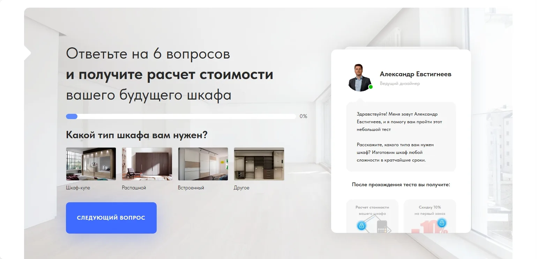This screenshot has height=259, width=537.
Task: Click the Шкаф-купе caption text
Action: [78, 188]
